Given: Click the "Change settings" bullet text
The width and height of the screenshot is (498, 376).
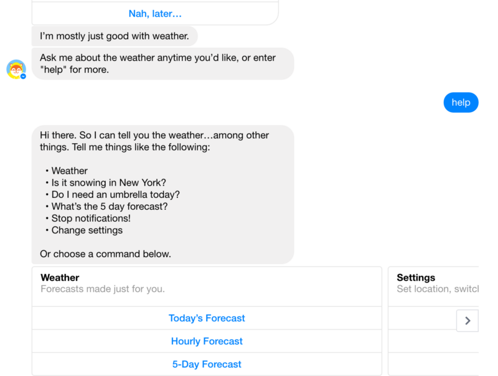Looking at the screenshot, I should click(87, 230).
